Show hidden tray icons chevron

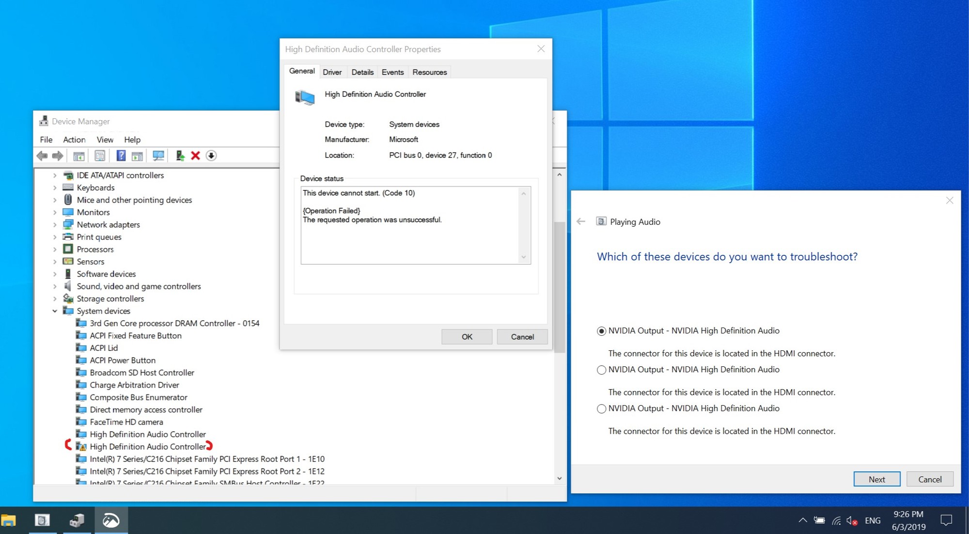click(x=803, y=520)
